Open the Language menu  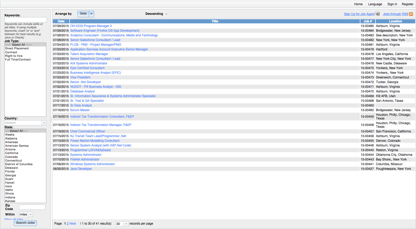coord(375,4)
